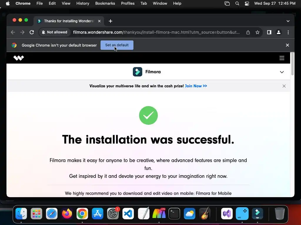Open Control Center from menu bar

pos(247,4)
